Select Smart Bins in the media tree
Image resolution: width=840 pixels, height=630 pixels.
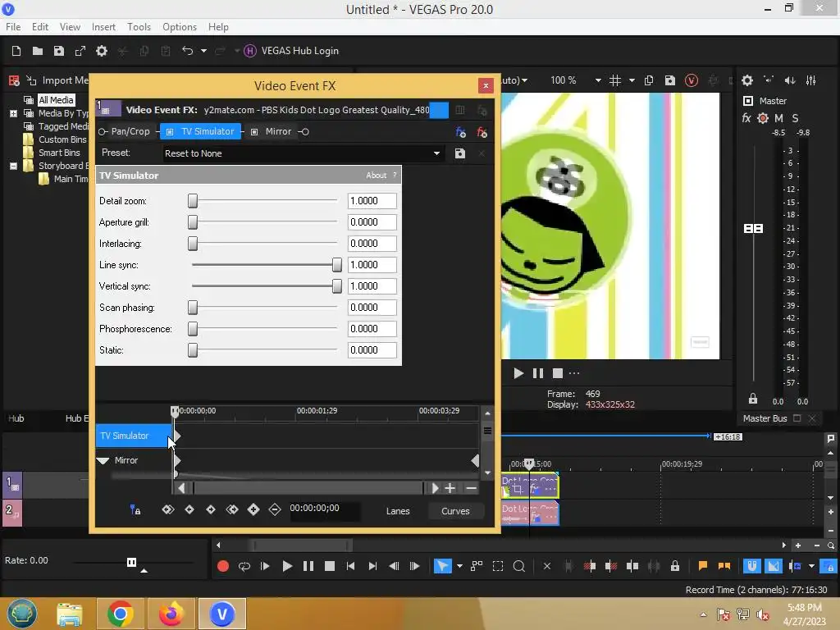(59, 153)
